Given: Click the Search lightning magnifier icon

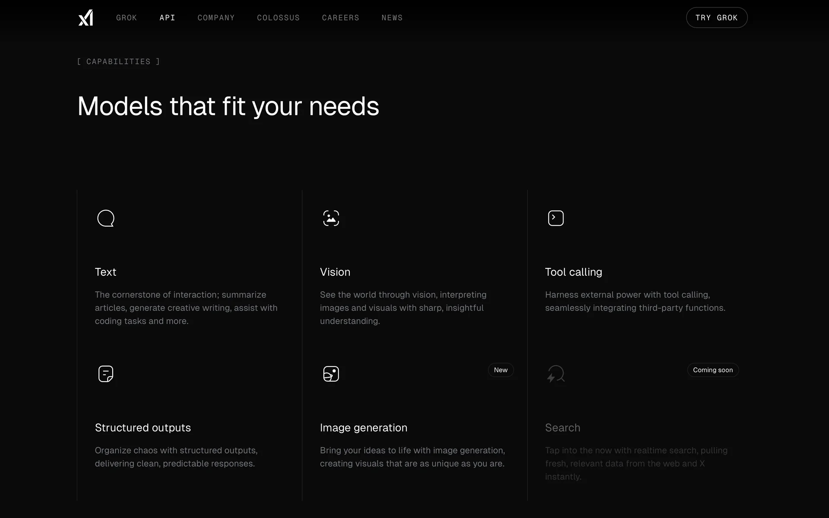Looking at the screenshot, I should click(x=556, y=374).
